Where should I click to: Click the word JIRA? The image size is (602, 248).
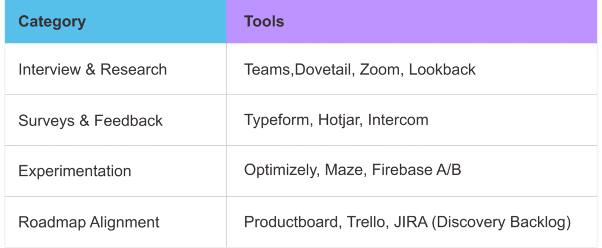(x=404, y=223)
